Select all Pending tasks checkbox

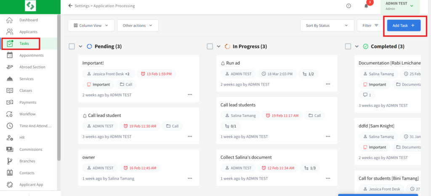(x=72, y=47)
